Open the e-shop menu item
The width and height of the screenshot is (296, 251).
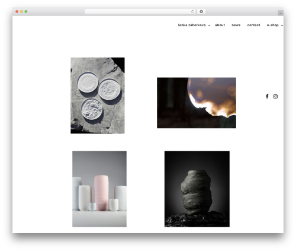[x=272, y=25]
